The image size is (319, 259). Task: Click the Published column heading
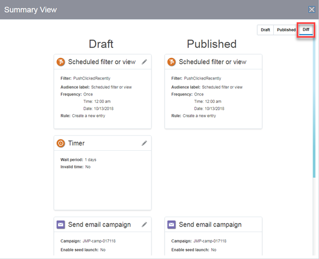tap(212, 44)
